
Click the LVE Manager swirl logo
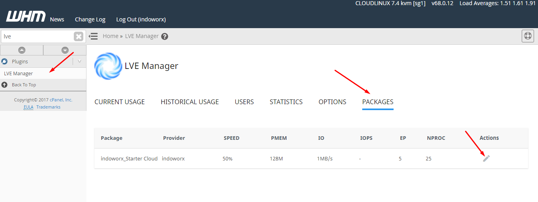pos(108,66)
